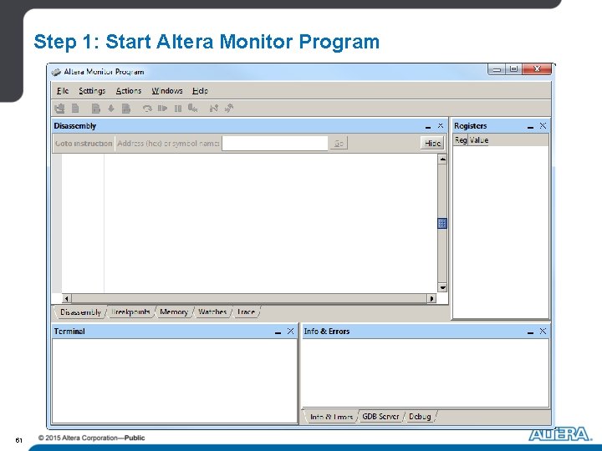
Task: Click the Compile & Load toolbar icon
Action: 126,109
